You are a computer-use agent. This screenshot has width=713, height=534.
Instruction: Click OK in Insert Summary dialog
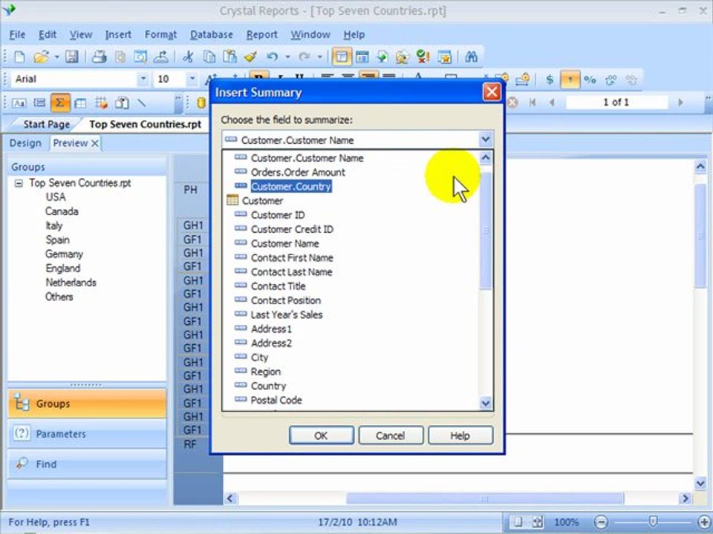click(x=322, y=435)
